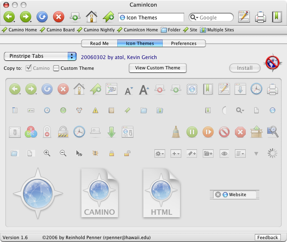Follow the '20060302 by atol, Kevin Gerich' link
Image resolution: width=287 pixels, height=242 pixels.
point(119,57)
